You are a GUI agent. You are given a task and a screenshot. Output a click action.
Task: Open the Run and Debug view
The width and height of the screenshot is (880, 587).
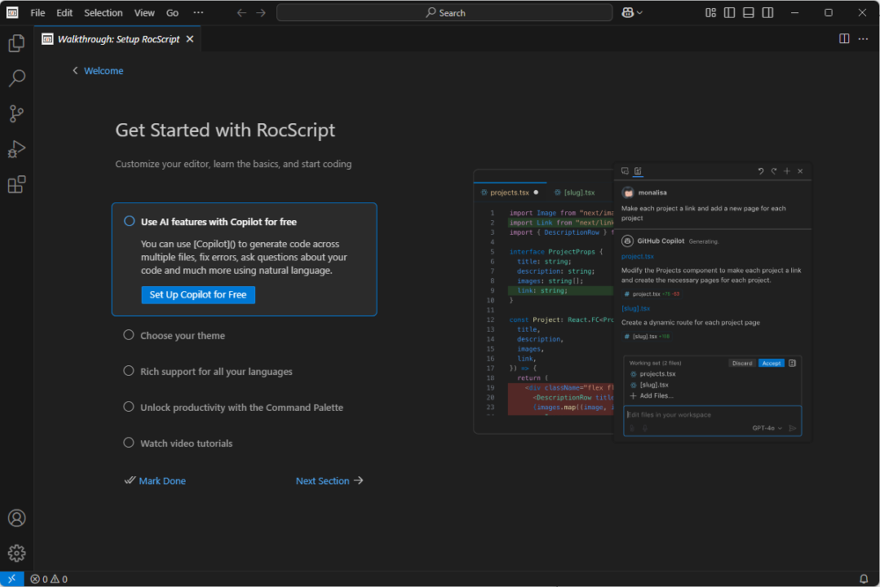pos(16,149)
